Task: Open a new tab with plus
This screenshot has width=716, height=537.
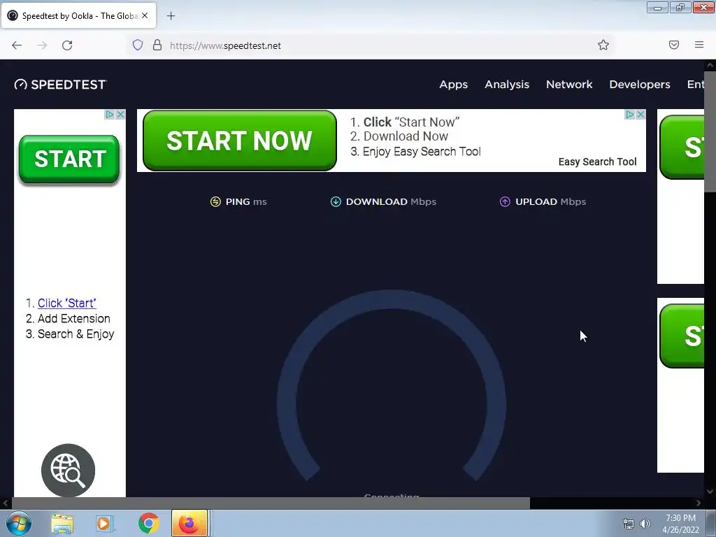Action: [171, 16]
